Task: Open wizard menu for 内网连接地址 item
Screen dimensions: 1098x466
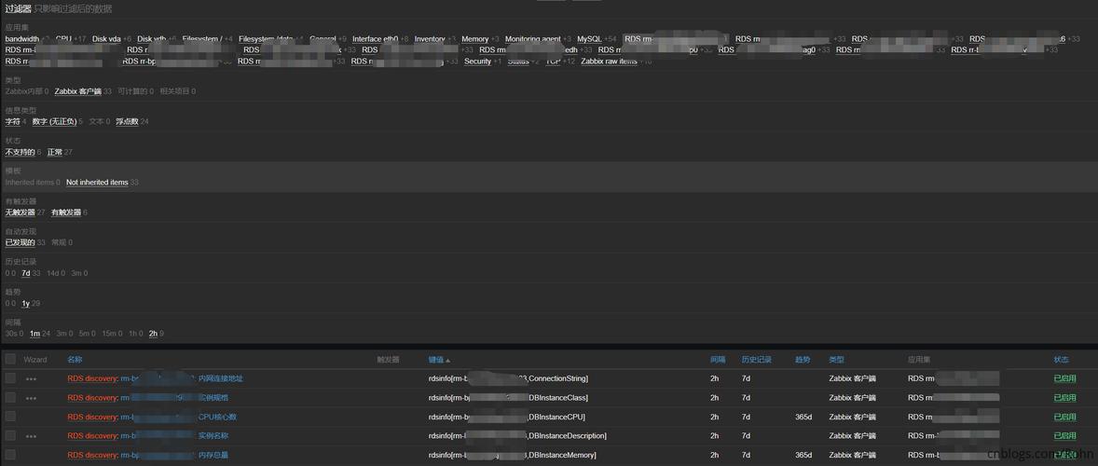Action: click(31, 378)
